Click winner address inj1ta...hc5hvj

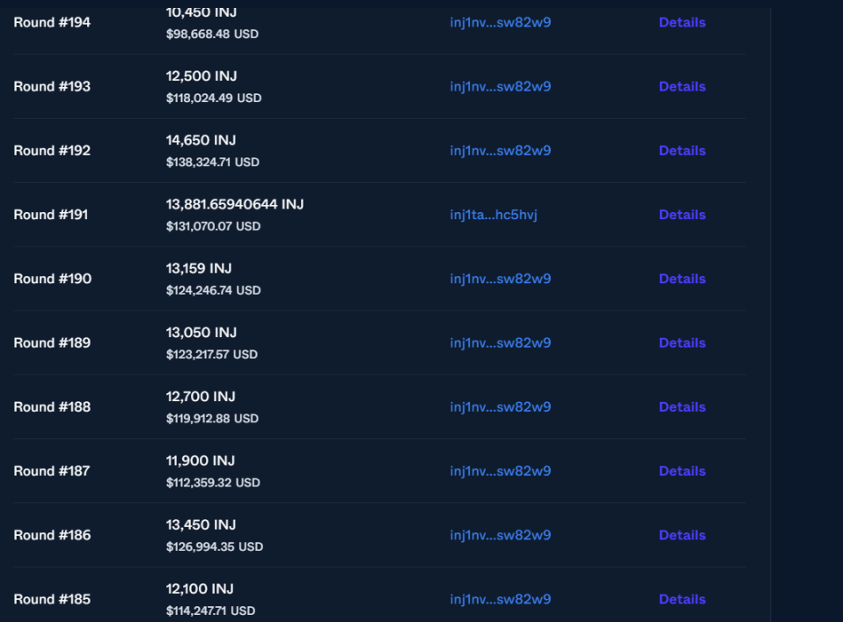click(493, 215)
